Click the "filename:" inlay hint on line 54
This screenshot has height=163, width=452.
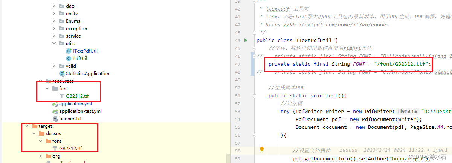(408, 112)
